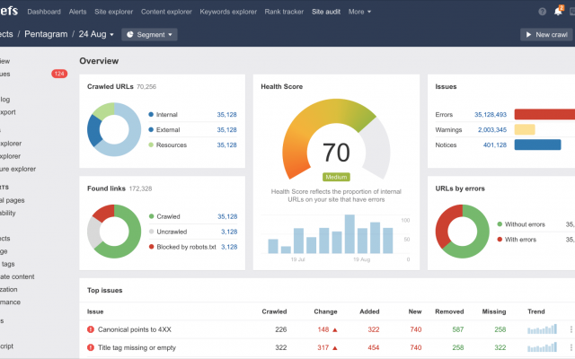Click Warnings count 2,003,345
This screenshot has width=575, height=359.
pos(492,130)
